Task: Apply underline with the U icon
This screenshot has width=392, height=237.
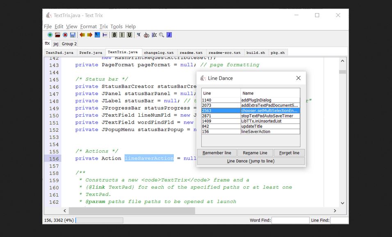Action: [130, 35]
